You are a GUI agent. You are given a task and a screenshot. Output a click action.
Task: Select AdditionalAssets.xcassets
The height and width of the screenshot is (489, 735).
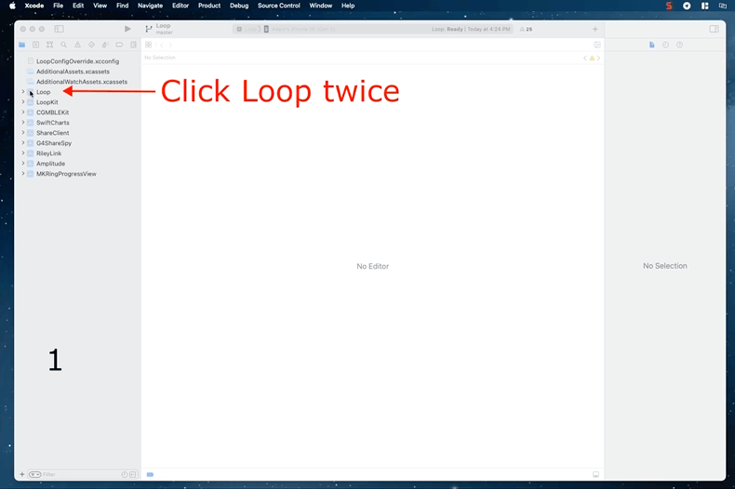(x=73, y=72)
